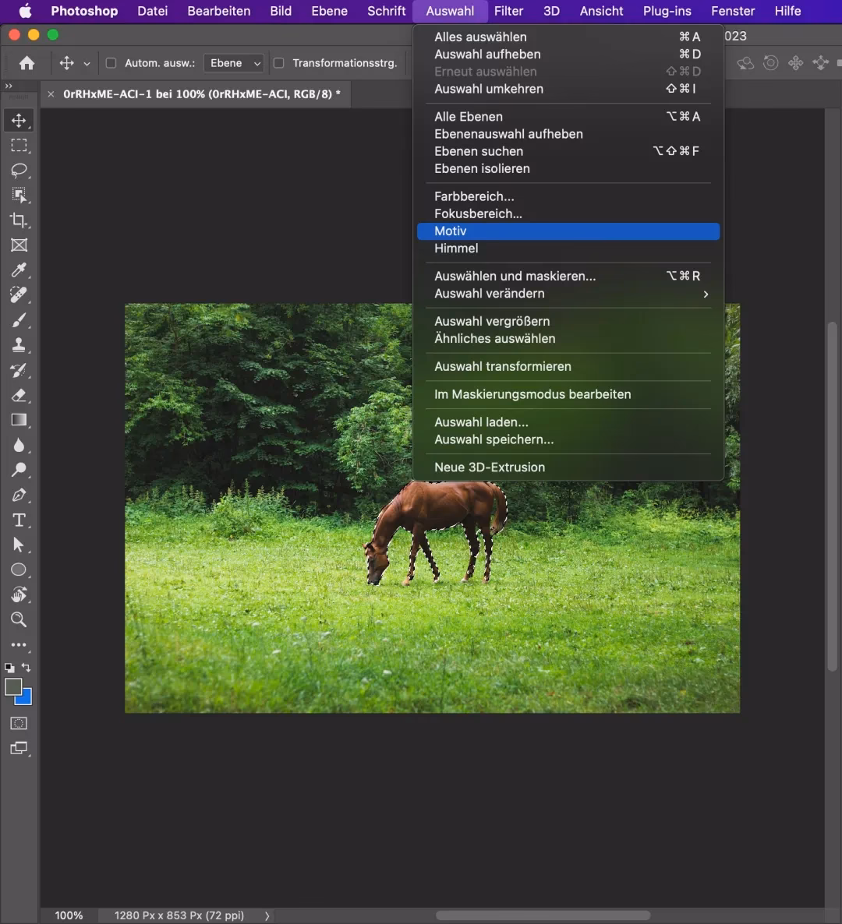Activate the Zoom tool

[x=19, y=620]
